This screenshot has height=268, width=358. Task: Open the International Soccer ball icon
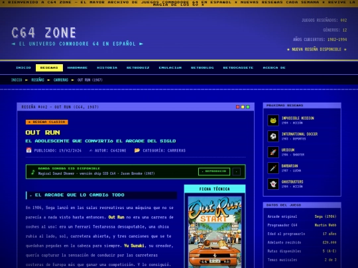[x=273, y=136]
